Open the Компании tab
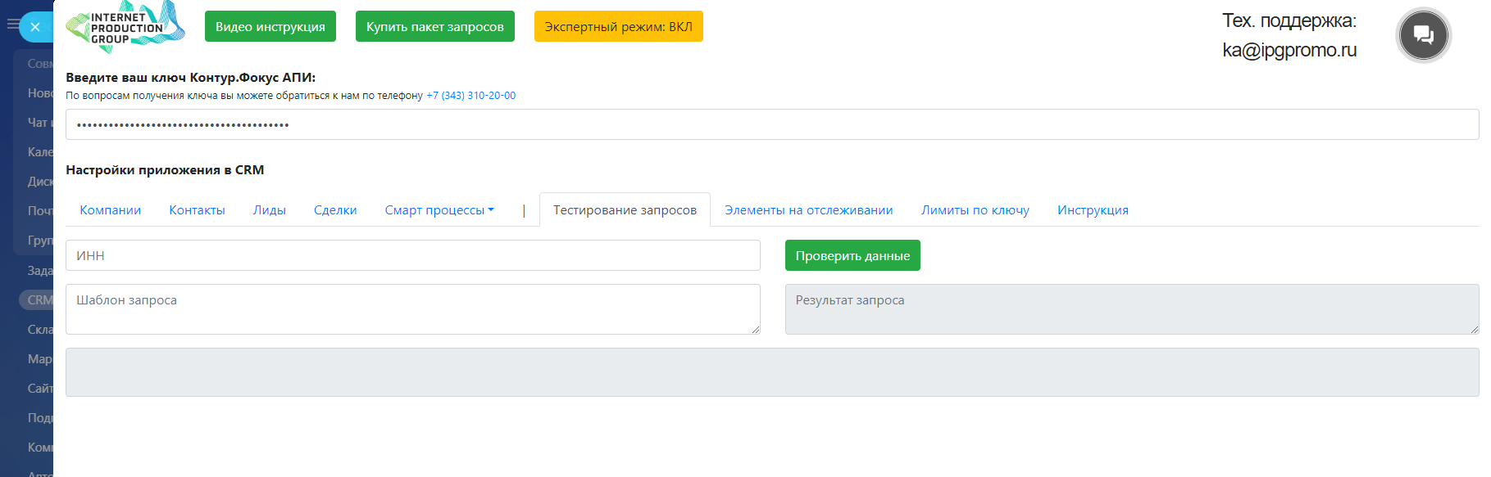 [x=110, y=210]
